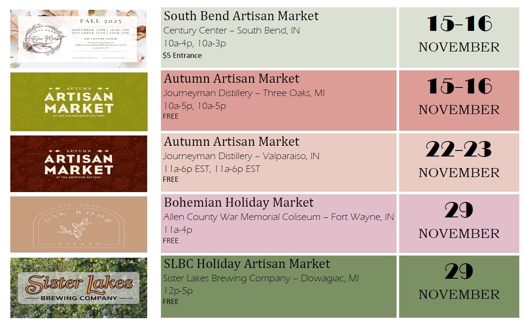
Task: Click Sister Lakes Brewing Company – Dowagiac location
Action: pos(261,278)
